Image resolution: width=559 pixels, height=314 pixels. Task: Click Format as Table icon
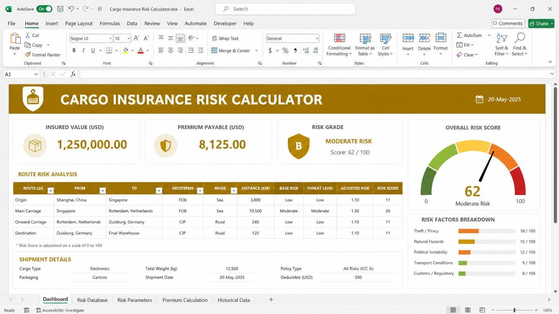point(365,38)
